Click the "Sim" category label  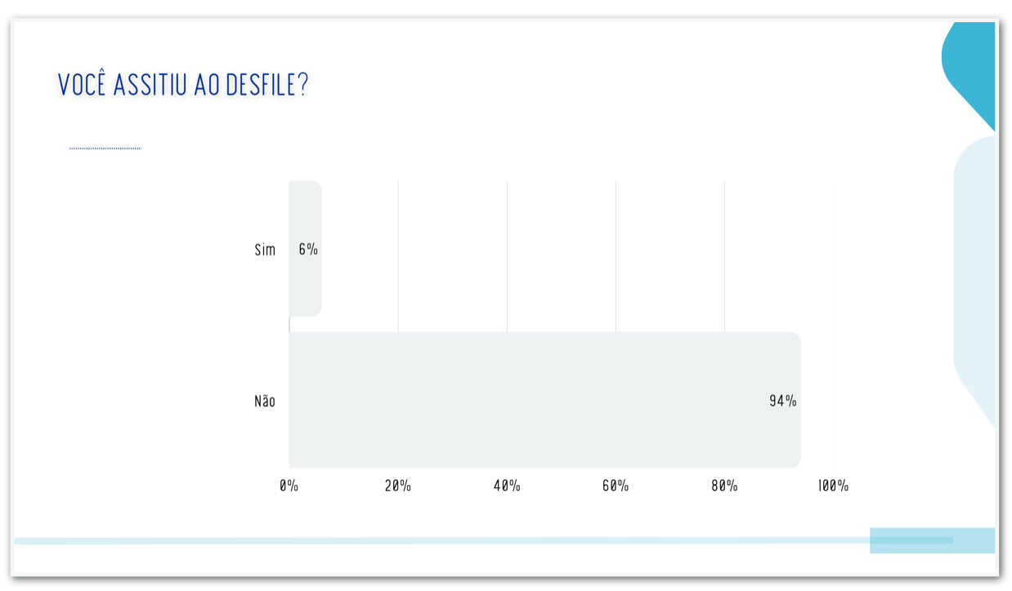coord(265,250)
